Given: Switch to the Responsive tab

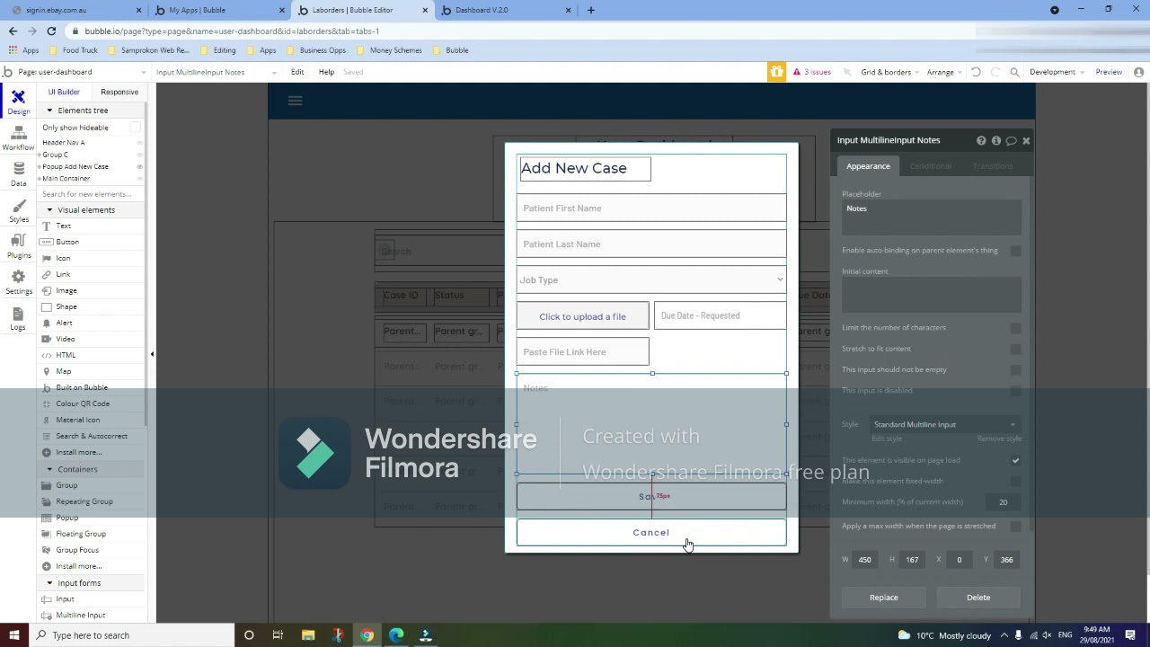Looking at the screenshot, I should pyautogui.click(x=119, y=92).
